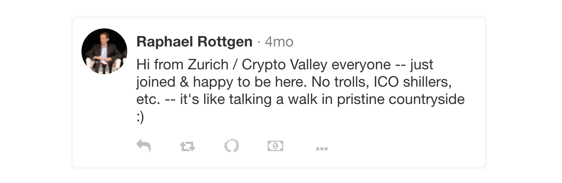Repost this message with the arrows icon
The height and width of the screenshot is (183, 562).
(x=188, y=146)
